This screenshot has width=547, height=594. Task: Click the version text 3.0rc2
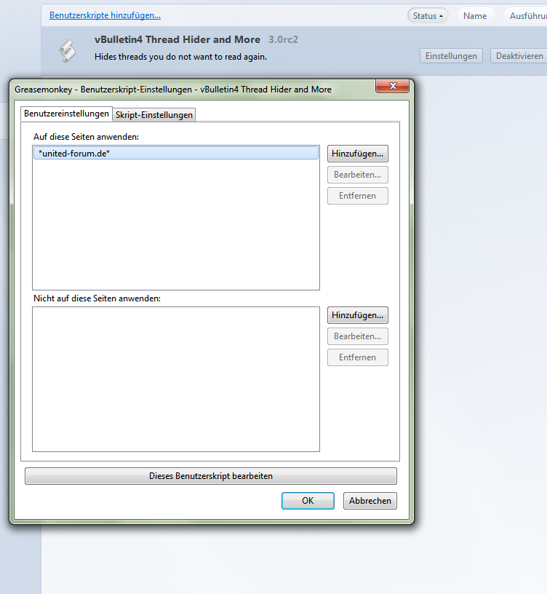tap(283, 40)
